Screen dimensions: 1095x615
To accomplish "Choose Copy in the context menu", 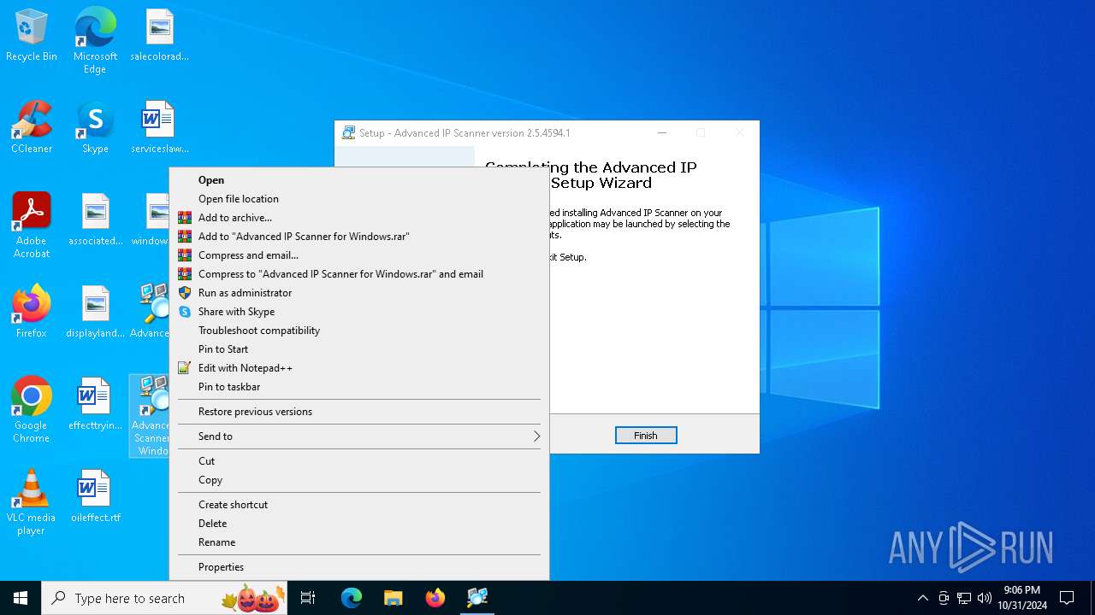I will [x=359, y=480].
